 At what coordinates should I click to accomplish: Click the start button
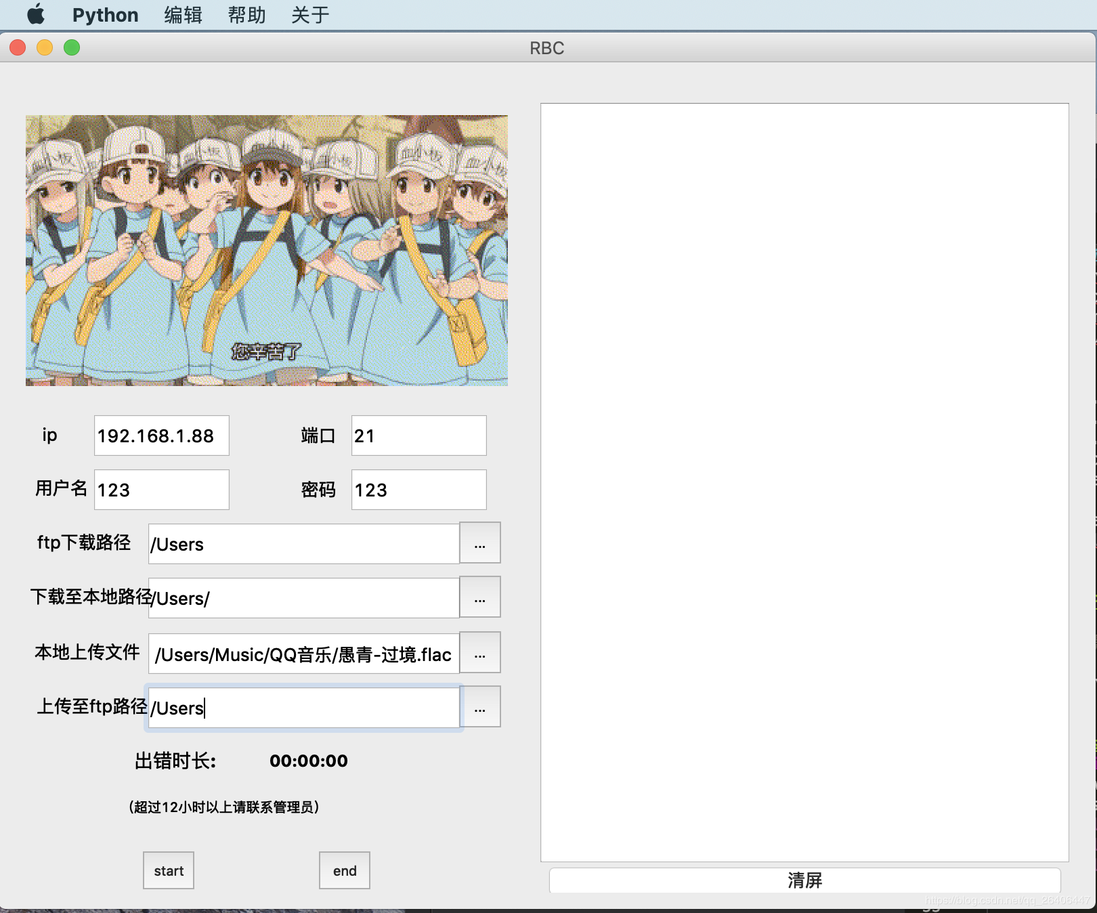169,870
